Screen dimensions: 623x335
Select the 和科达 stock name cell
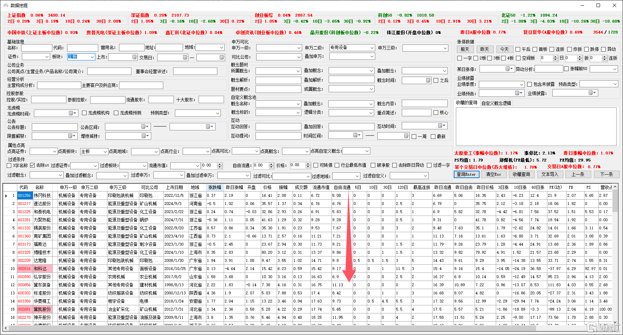coord(42,269)
